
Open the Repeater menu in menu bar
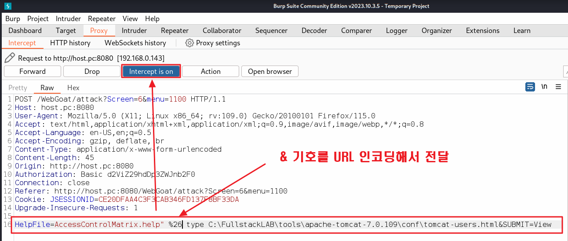pos(102,18)
